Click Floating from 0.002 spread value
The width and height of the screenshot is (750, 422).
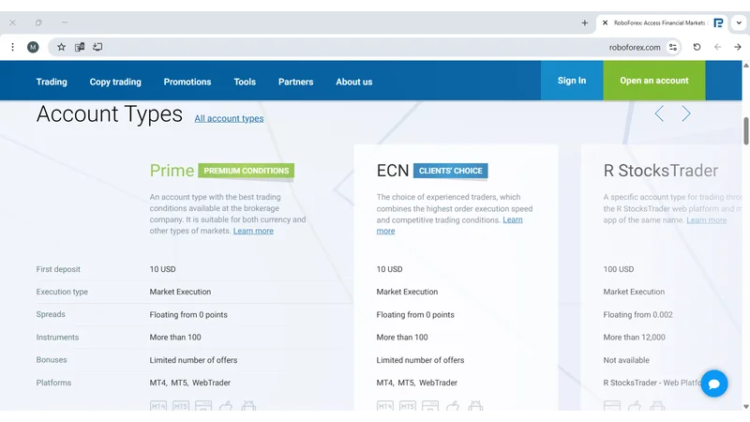(638, 315)
